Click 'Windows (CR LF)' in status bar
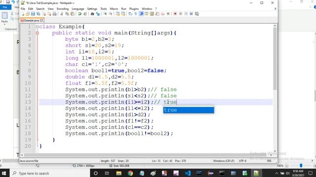This screenshot has width=316, height=177. (x=224, y=161)
